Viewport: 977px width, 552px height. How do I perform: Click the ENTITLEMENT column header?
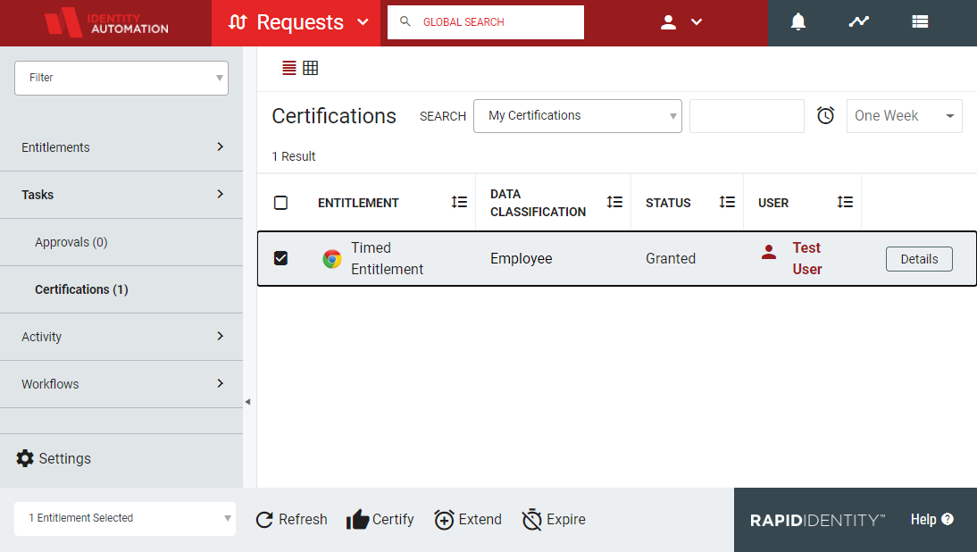coord(358,203)
